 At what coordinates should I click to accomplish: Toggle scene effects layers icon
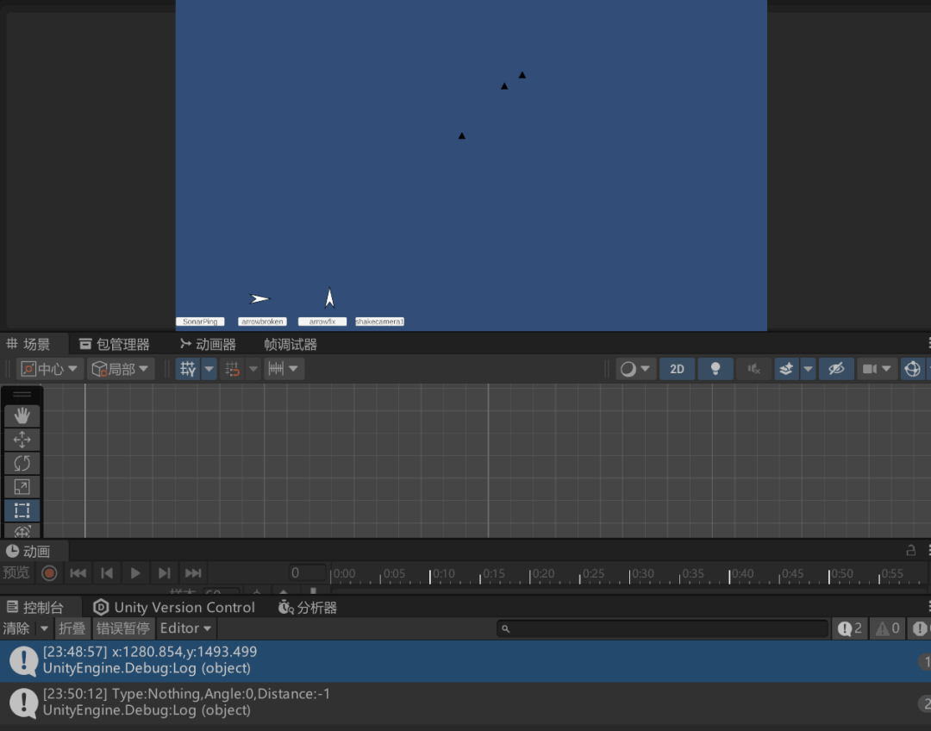coord(786,369)
